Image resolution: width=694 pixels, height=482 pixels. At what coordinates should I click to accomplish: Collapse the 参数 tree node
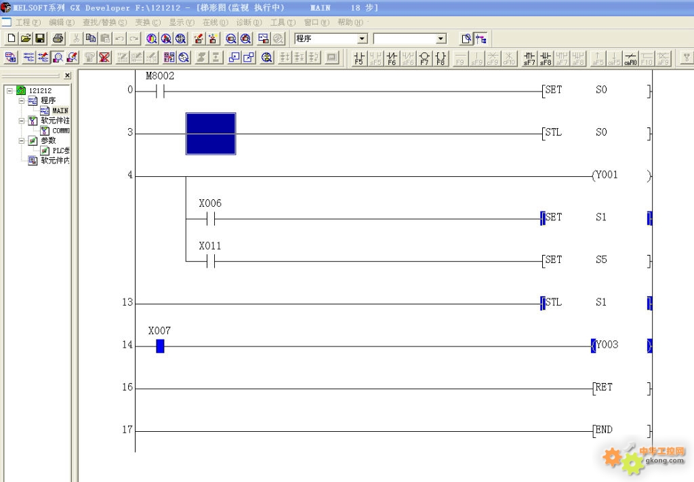(x=21, y=140)
